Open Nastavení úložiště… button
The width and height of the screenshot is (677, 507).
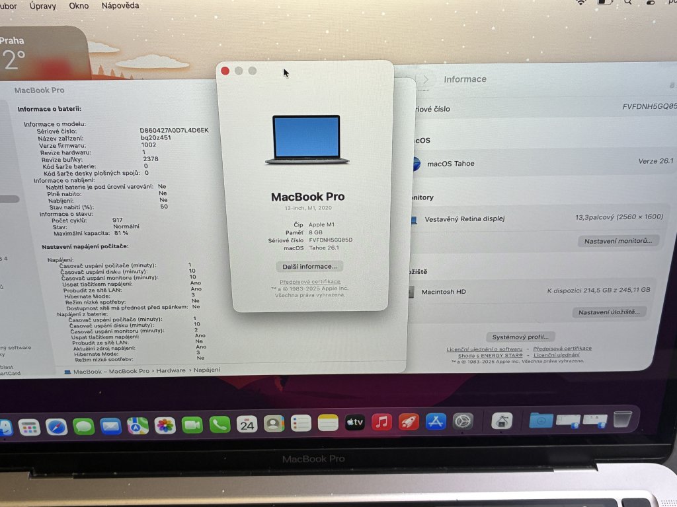pos(609,312)
